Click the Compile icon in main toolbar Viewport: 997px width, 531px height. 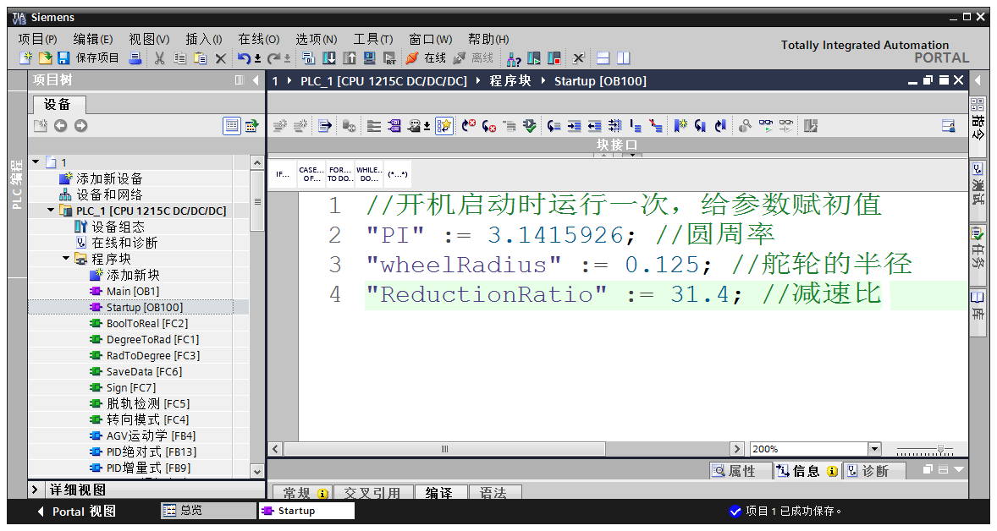pyautogui.click(x=308, y=58)
